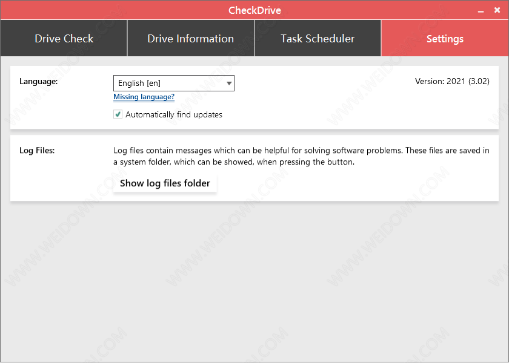The height and width of the screenshot is (363, 509).
Task: Click the log files description paragraph
Action: pyautogui.click(x=301, y=156)
